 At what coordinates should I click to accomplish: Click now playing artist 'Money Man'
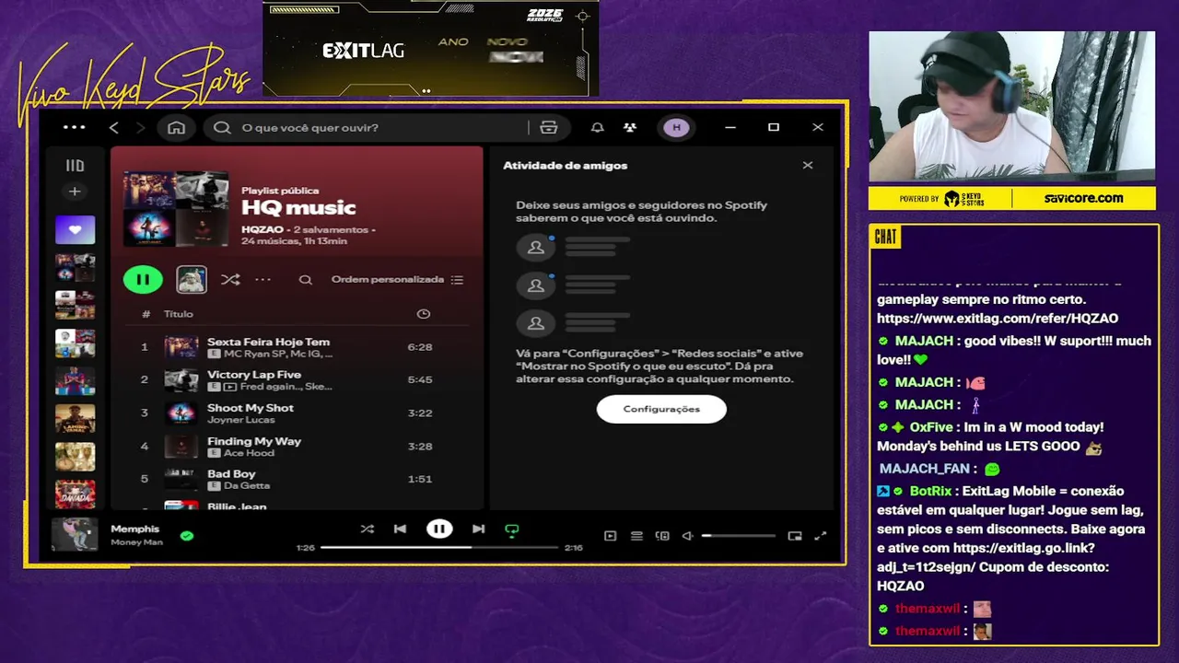(136, 542)
